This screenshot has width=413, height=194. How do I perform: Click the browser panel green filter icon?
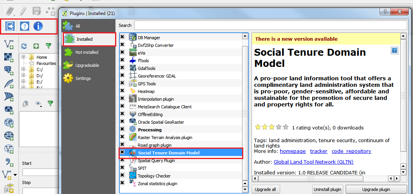pyautogui.click(x=48, y=46)
